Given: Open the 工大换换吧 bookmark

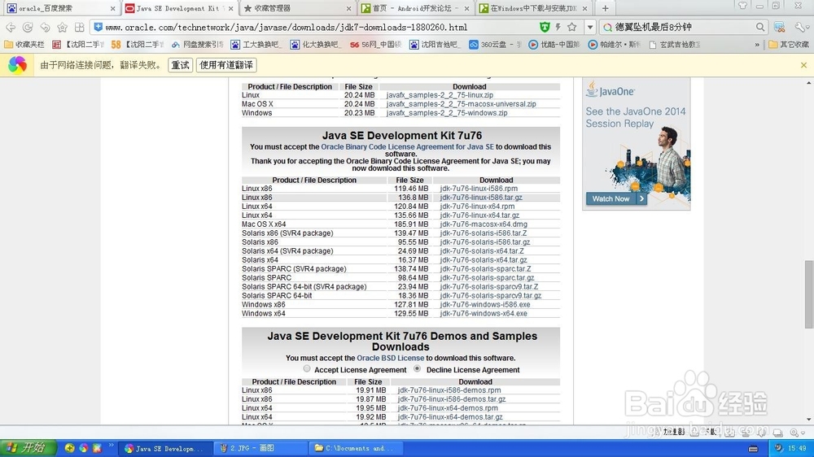Looking at the screenshot, I should (256, 45).
